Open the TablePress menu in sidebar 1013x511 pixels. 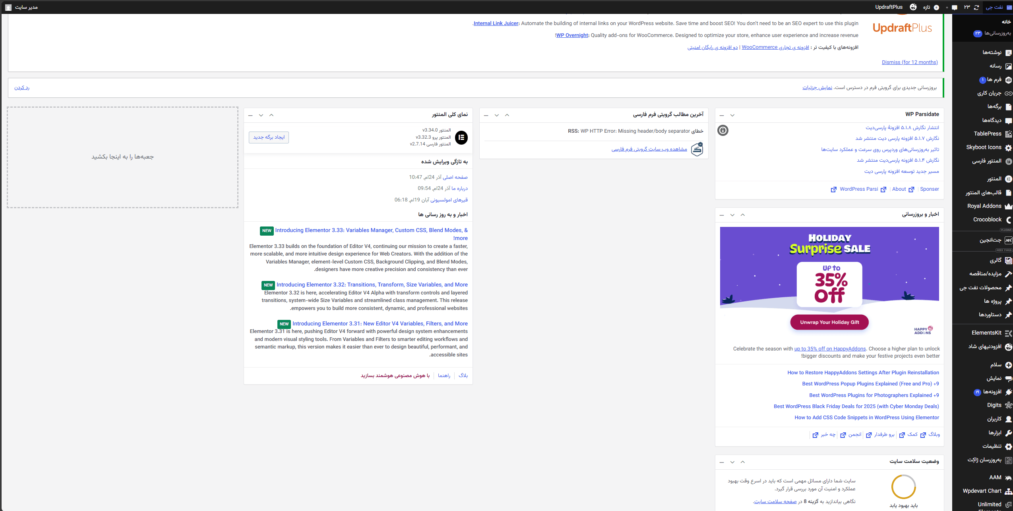pyautogui.click(x=987, y=134)
